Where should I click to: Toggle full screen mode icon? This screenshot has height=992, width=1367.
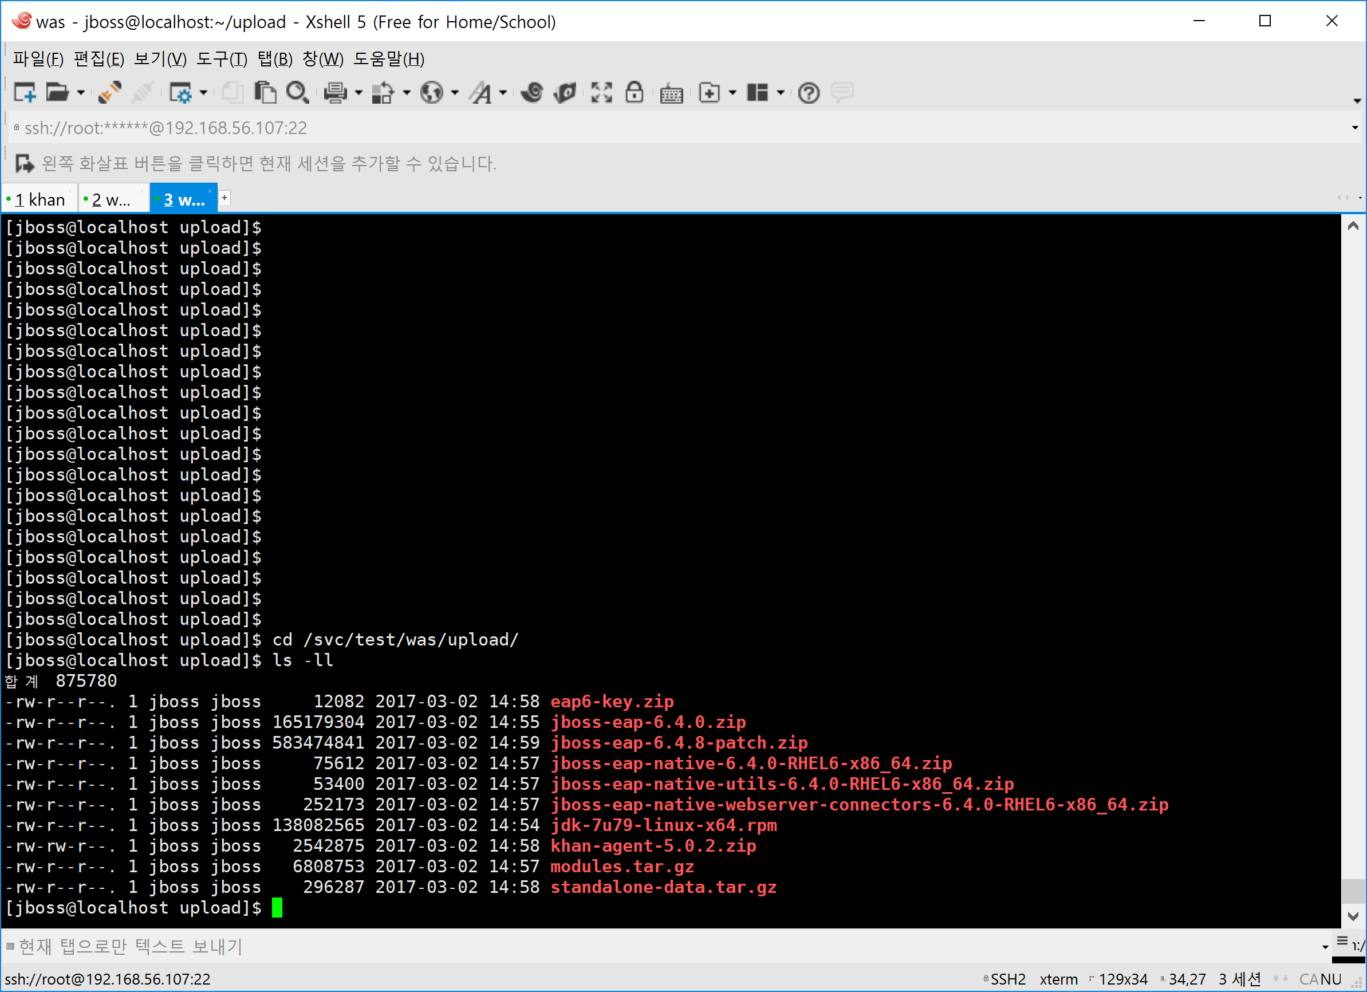601,93
